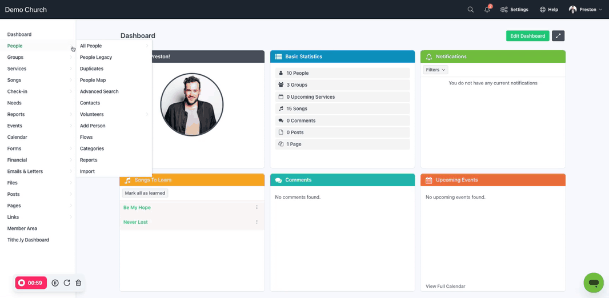Pause the screen recording
The image size is (609, 298).
[55, 283]
